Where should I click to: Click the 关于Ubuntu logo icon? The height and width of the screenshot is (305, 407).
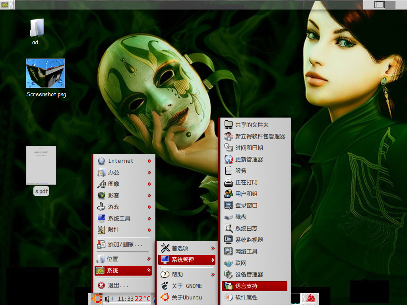point(165,297)
